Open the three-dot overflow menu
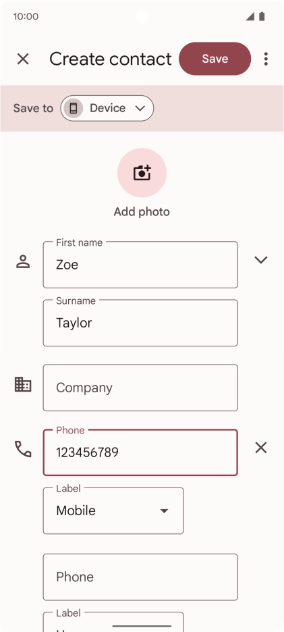 point(266,59)
